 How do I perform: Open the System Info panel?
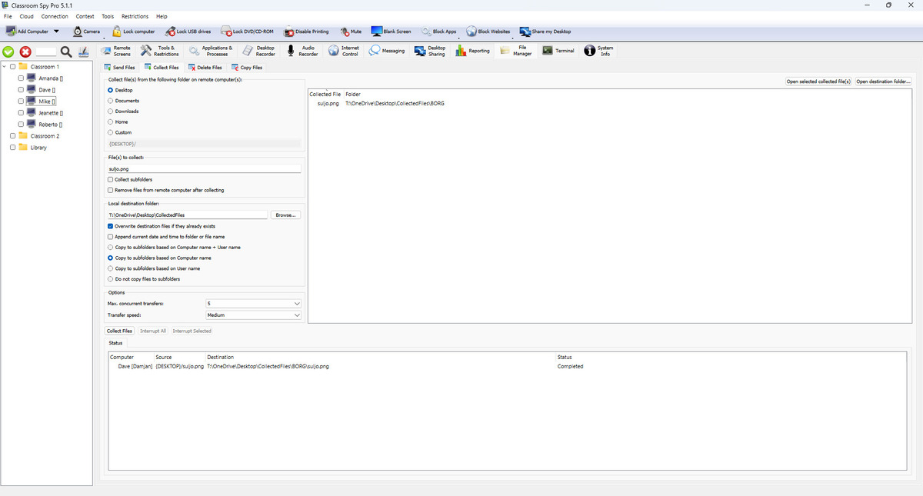(x=589, y=51)
